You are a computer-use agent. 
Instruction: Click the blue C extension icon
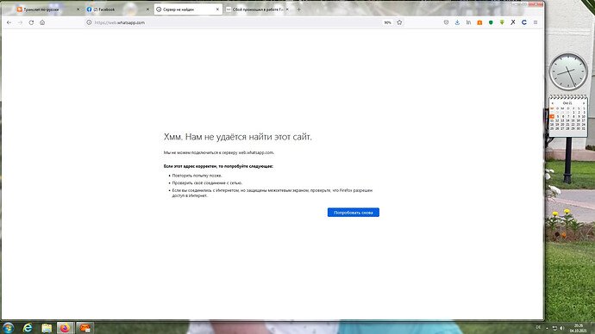coord(524,22)
